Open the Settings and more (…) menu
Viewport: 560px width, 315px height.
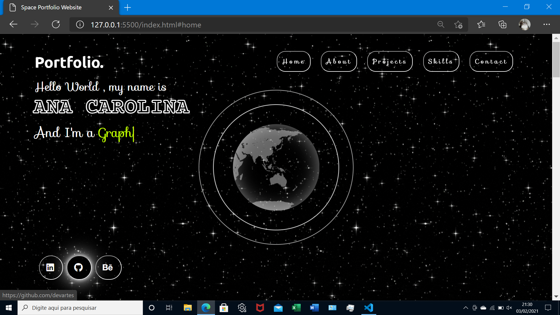pos(547,24)
